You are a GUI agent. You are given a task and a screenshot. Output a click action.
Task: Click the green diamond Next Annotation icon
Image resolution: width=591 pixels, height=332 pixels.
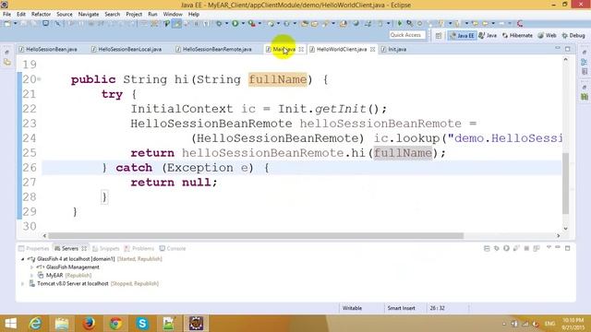[400, 24]
